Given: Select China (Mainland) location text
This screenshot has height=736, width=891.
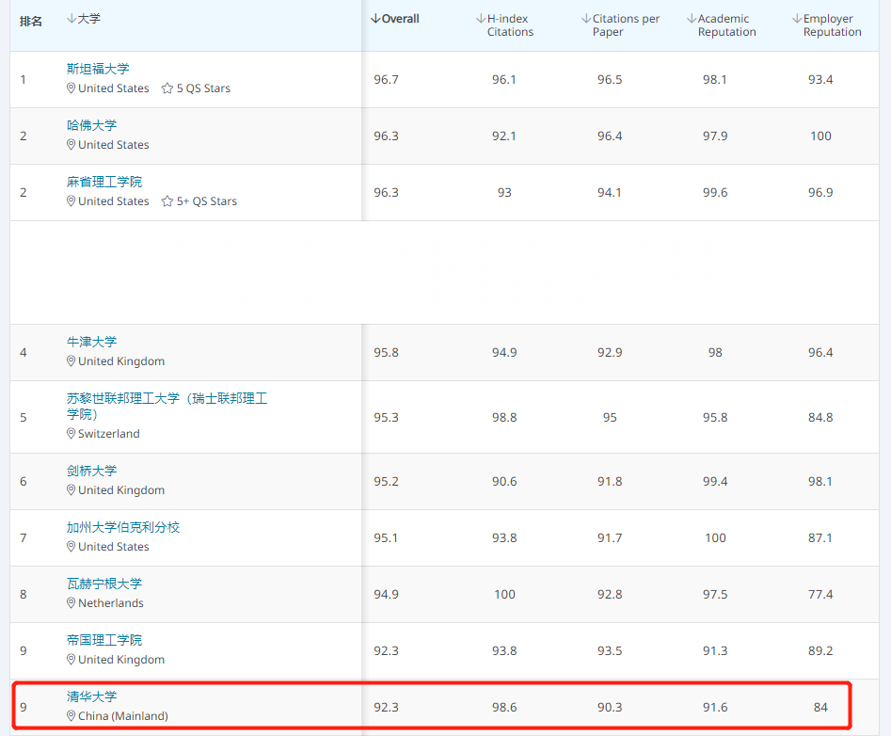Looking at the screenshot, I should (x=122, y=715).
